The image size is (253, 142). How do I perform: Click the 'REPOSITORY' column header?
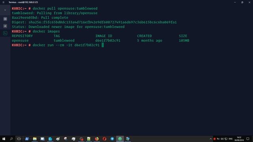pos(22,36)
